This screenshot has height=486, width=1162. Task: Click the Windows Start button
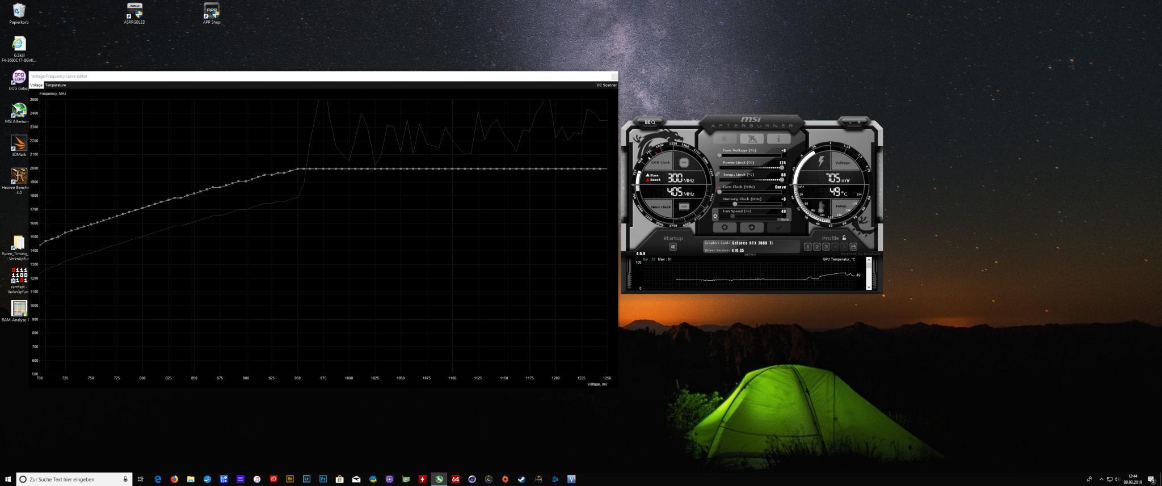tap(8, 479)
